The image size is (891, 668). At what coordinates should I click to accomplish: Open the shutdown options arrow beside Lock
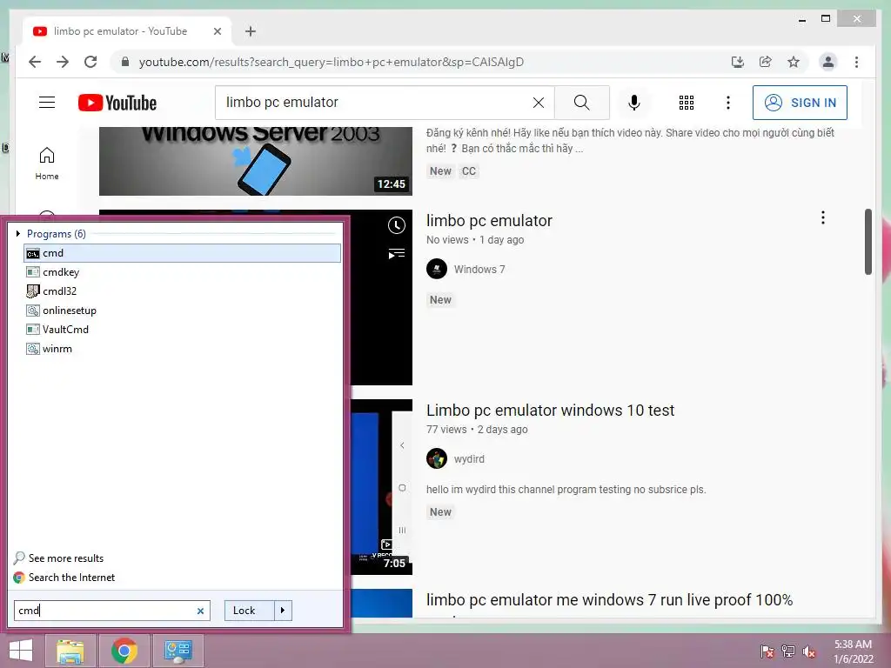pos(283,611)
